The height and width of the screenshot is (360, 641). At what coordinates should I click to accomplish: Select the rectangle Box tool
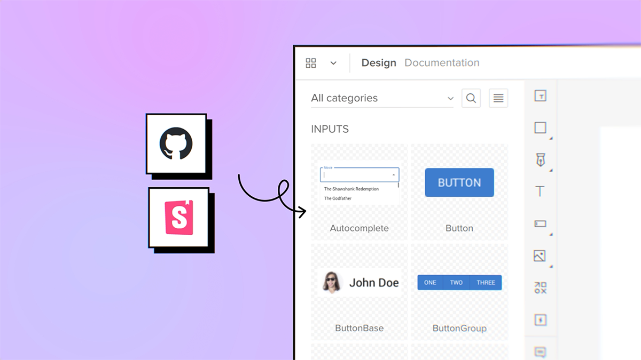pyautogui.click(x=540, y=128)
